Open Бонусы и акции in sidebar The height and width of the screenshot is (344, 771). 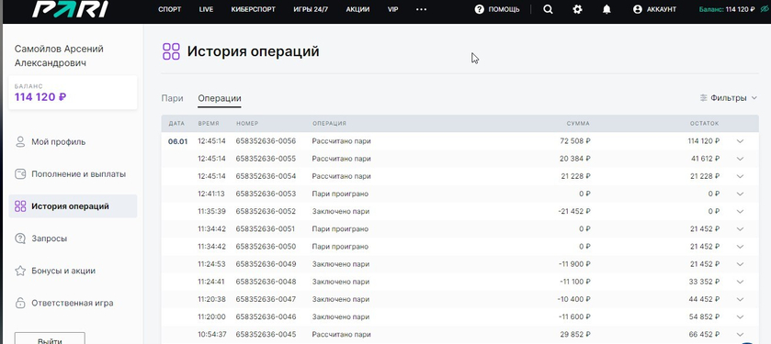[x=63, y=271]
